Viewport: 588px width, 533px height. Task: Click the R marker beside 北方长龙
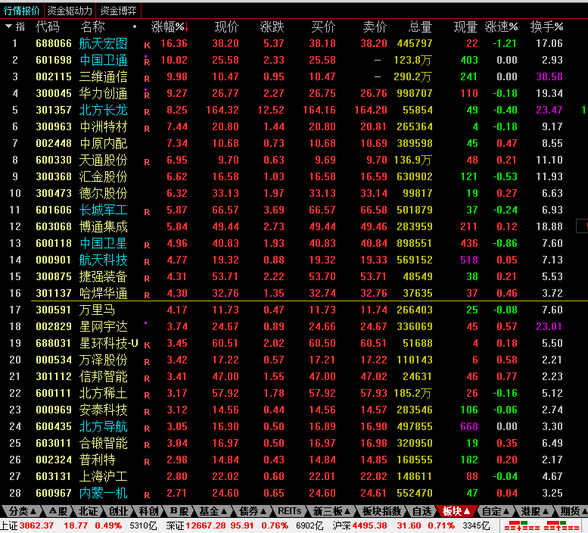[147, 112]
